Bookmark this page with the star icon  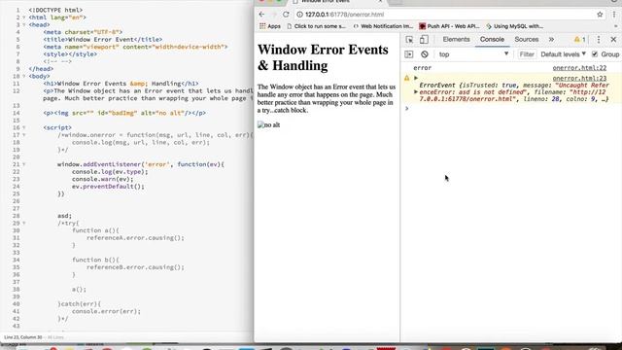tap(600, 15)
